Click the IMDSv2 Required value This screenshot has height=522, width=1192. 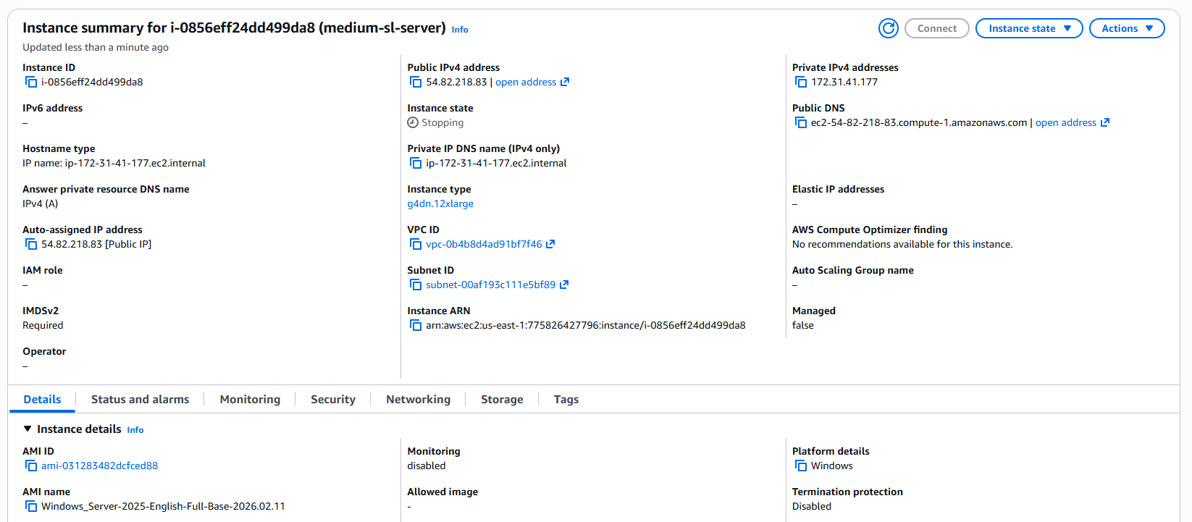click(43, 325)
